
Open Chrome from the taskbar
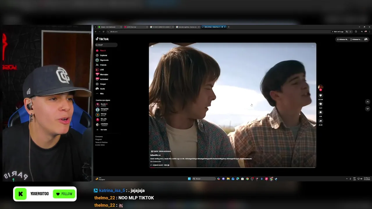pos(247,179)
